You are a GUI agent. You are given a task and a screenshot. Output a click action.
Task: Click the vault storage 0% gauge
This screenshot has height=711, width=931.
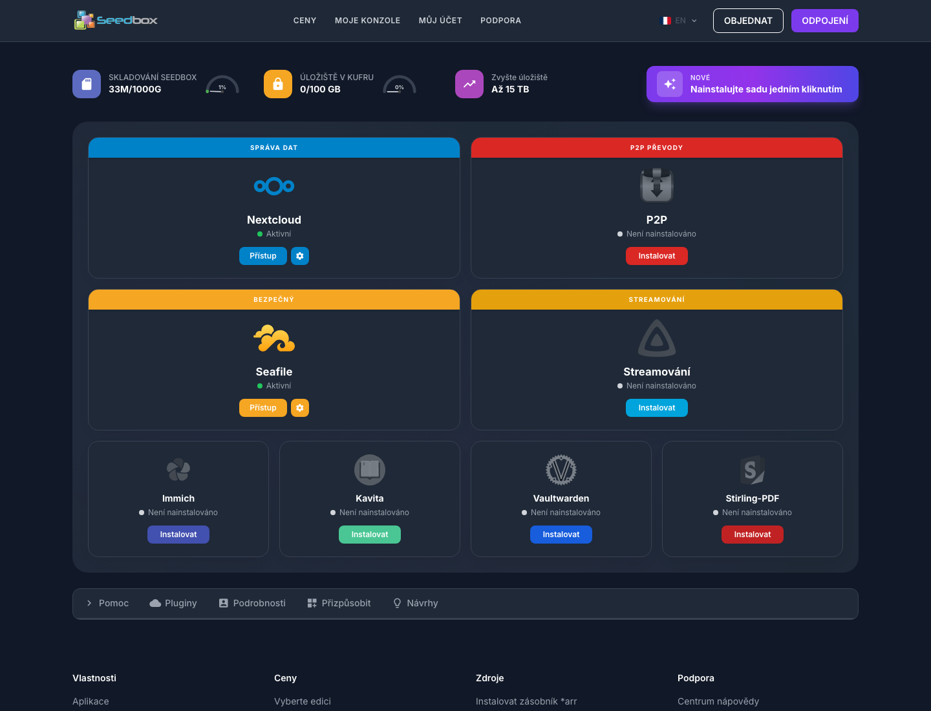pyautogui.click(x=400, y=85)
